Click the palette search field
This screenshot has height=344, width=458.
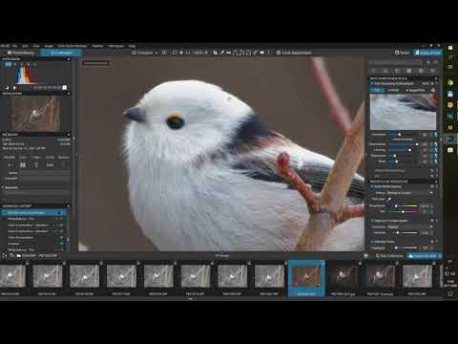[x=396, y=62]
